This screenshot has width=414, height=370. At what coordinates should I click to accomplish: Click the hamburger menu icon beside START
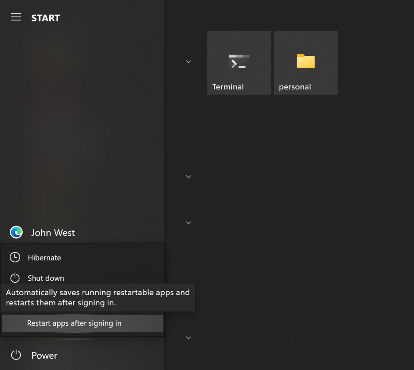(16, 17)
